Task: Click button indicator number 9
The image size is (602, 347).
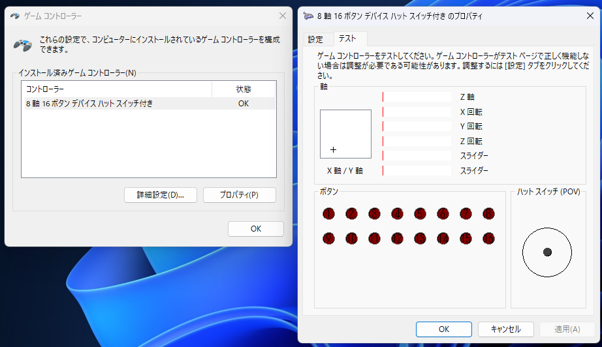Action: click(328, 238)
